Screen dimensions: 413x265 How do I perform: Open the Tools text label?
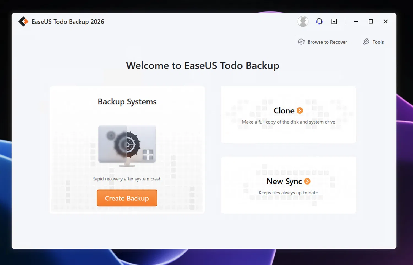[378, 42]
